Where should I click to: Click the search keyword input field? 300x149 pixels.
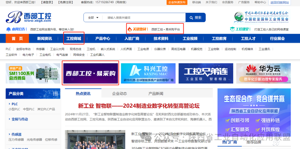tap(144, 17)
